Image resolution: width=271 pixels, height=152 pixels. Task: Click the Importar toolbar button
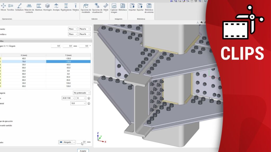tap(132, 7)
